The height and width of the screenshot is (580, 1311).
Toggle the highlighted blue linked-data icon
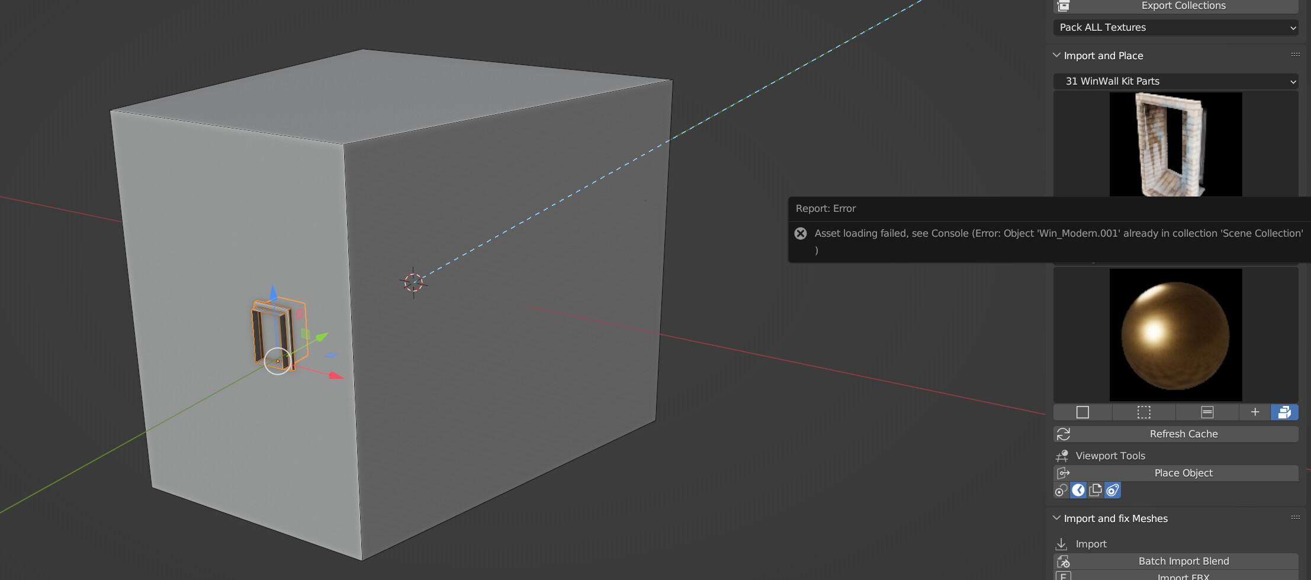1113,490
